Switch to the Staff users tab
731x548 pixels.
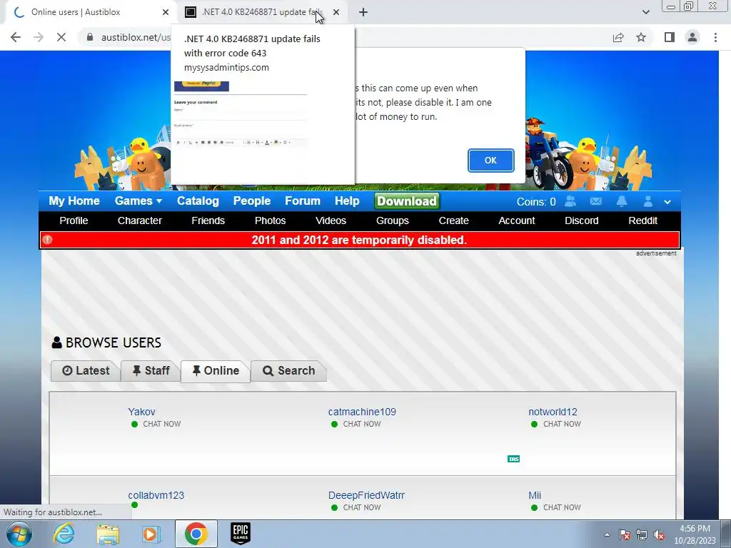[x=151, y=371]
